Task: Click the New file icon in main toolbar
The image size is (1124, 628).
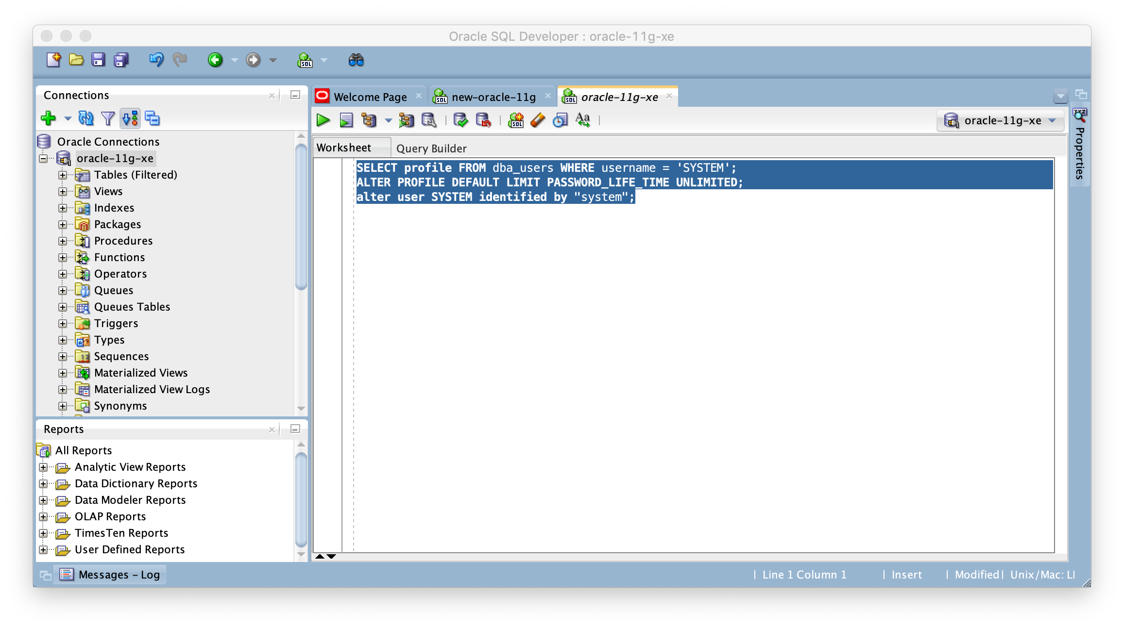Action: pos(53,60)
